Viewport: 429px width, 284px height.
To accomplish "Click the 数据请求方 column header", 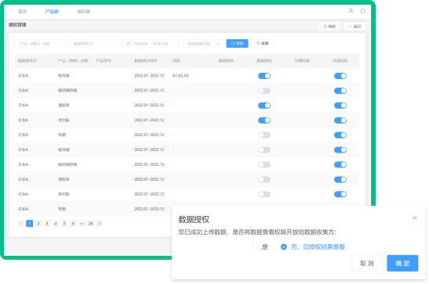I will [27, 60].
